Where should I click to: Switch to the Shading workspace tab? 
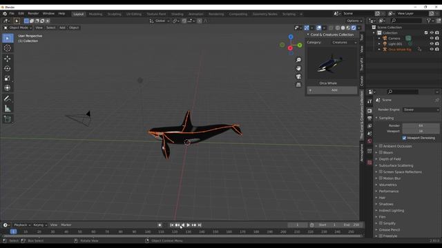177,14
